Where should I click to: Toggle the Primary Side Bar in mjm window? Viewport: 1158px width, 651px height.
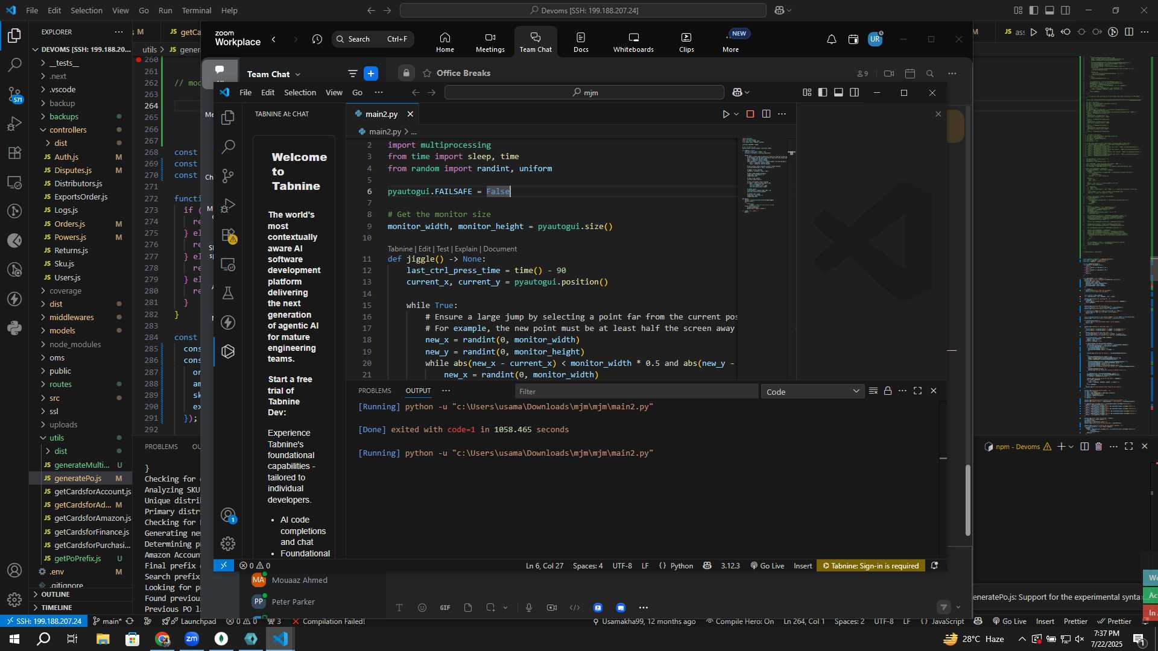(823, 92)
